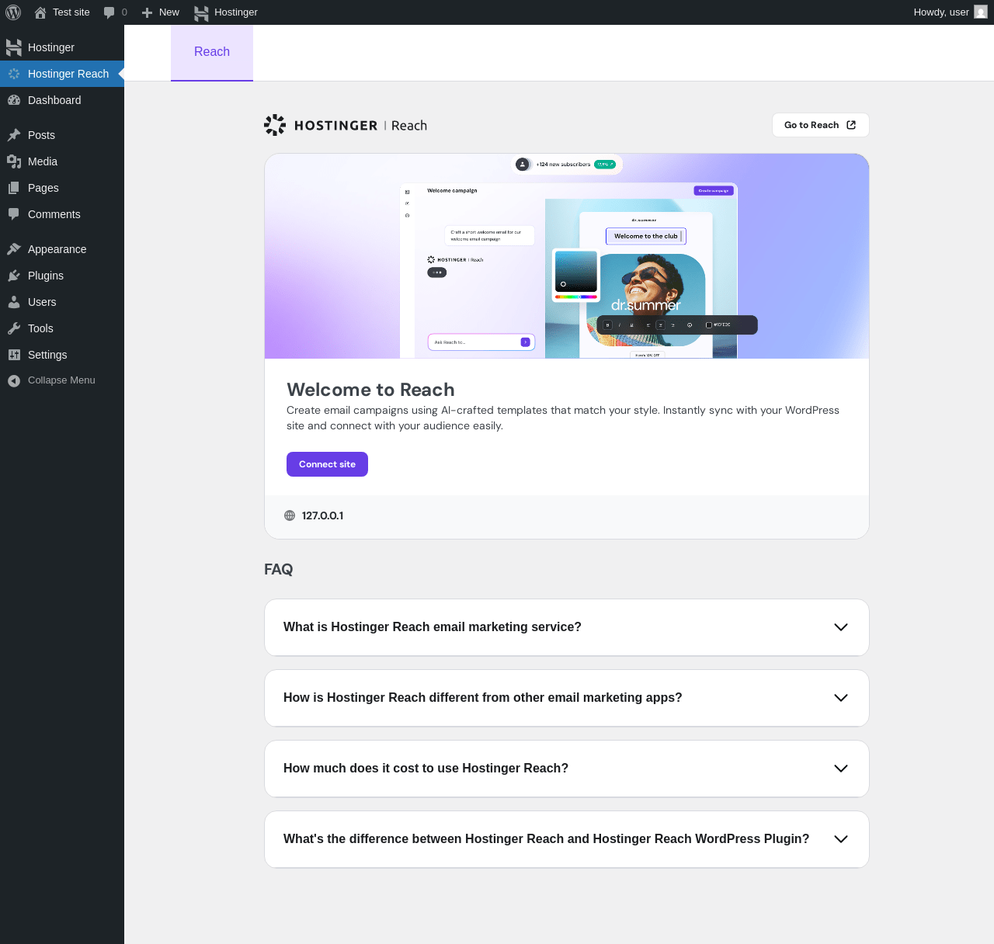Click the globe icon beside 127.0.0.1
The height and width of the screenshot is (944, 994).
(290, 515)
